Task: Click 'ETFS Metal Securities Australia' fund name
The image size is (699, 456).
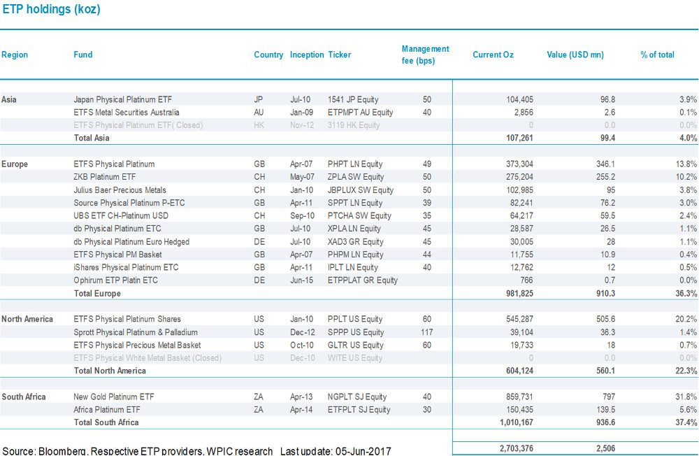Action: (x=127, y=113)
